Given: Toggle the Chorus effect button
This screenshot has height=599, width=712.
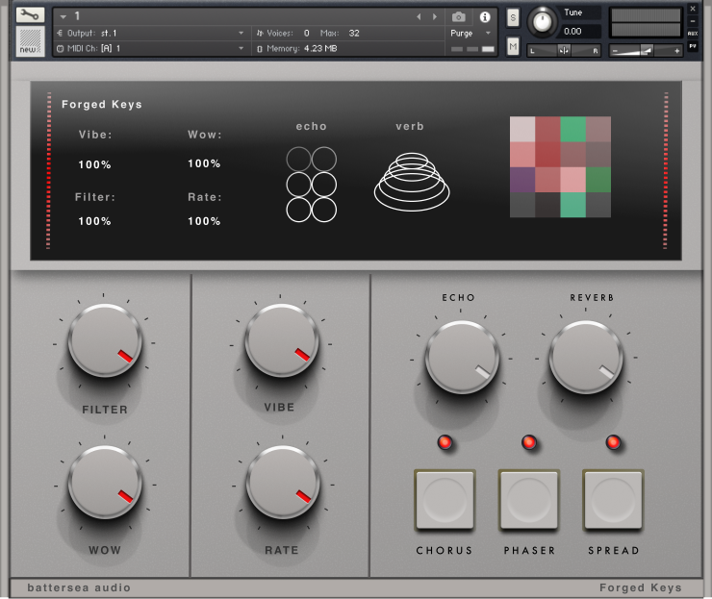Looking at the screenshot, I should pos(445,499).
